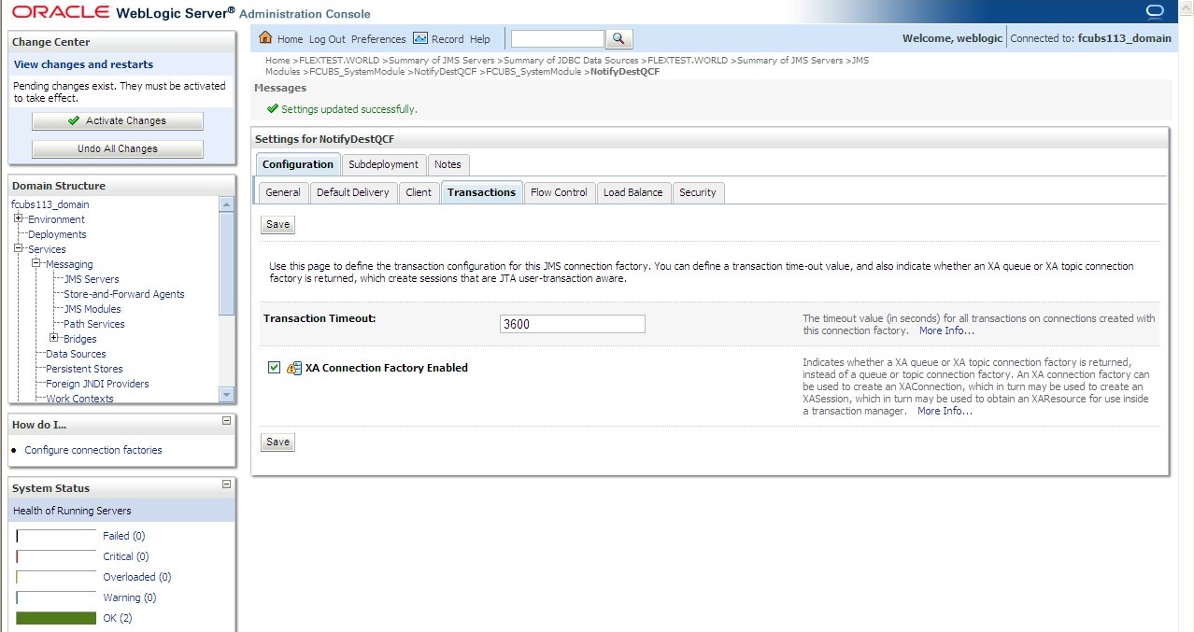Screen dimensions: 1194x632
Task: Open View changes and restarts link
Action: pos(83,64)
